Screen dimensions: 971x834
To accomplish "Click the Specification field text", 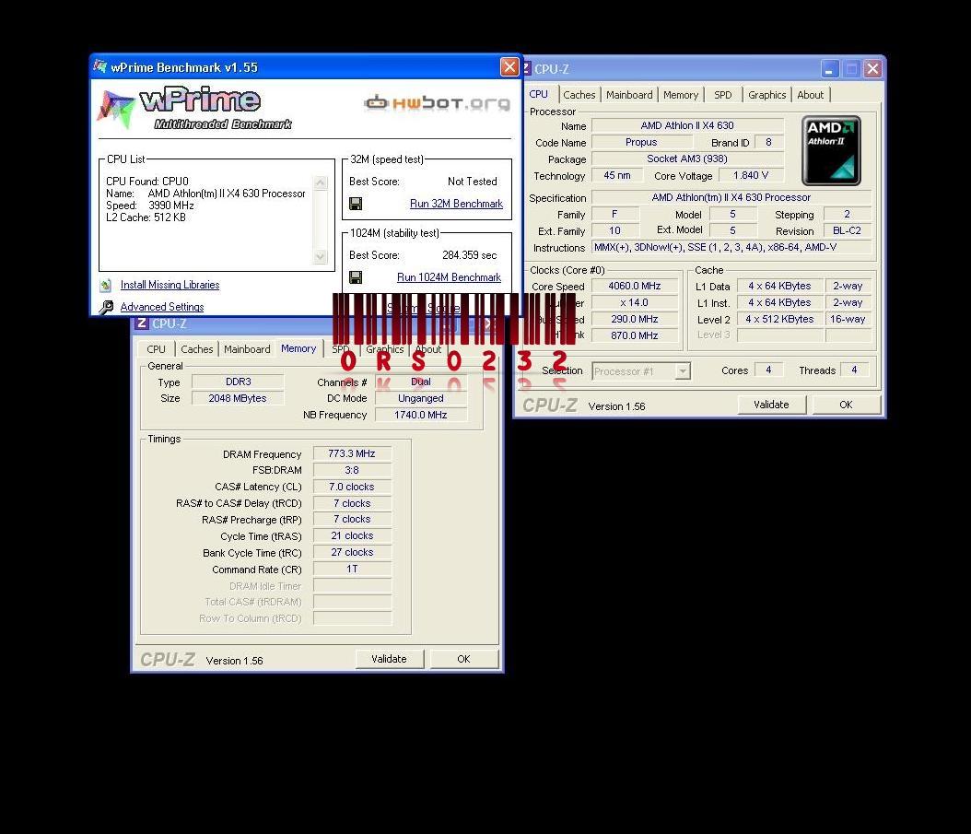I will pyautogui.click(x=731, y=197).
